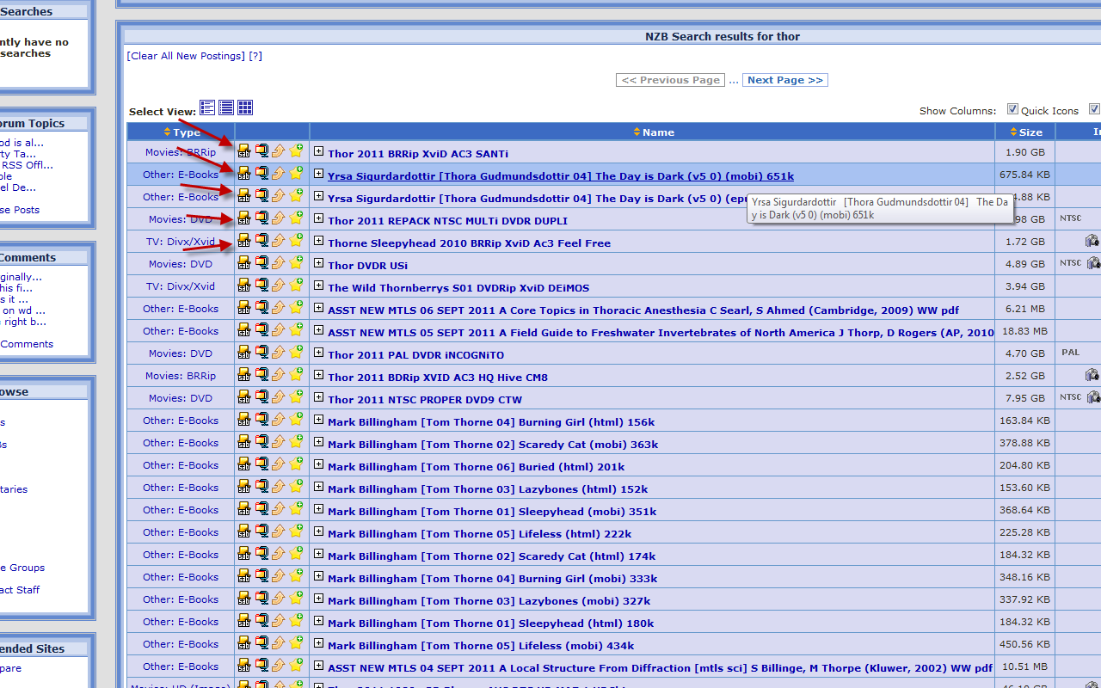This screenshot has height=688, width=1101.
Task: Toggle the Quick Icons column checkbox
Action: (1012, 109)
